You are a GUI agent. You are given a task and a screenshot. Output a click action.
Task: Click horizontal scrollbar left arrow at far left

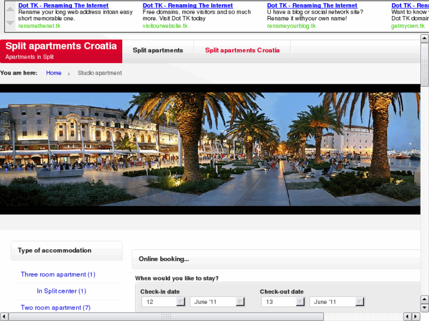point(4,317)
